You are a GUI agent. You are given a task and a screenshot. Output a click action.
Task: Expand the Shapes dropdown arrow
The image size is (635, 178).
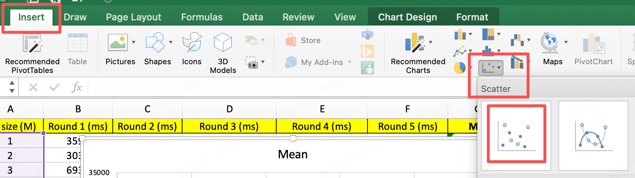click(171, 42)
